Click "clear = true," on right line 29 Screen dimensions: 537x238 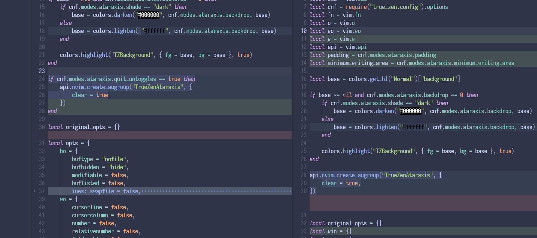pos(341,183)
